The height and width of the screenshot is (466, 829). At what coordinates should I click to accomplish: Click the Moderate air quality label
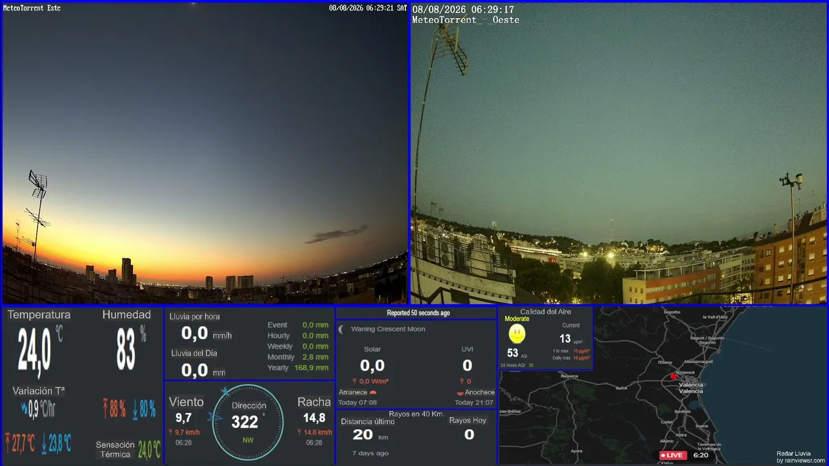517,319
